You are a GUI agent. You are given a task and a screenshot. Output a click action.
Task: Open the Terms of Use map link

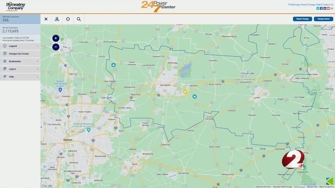pos(312,187)
